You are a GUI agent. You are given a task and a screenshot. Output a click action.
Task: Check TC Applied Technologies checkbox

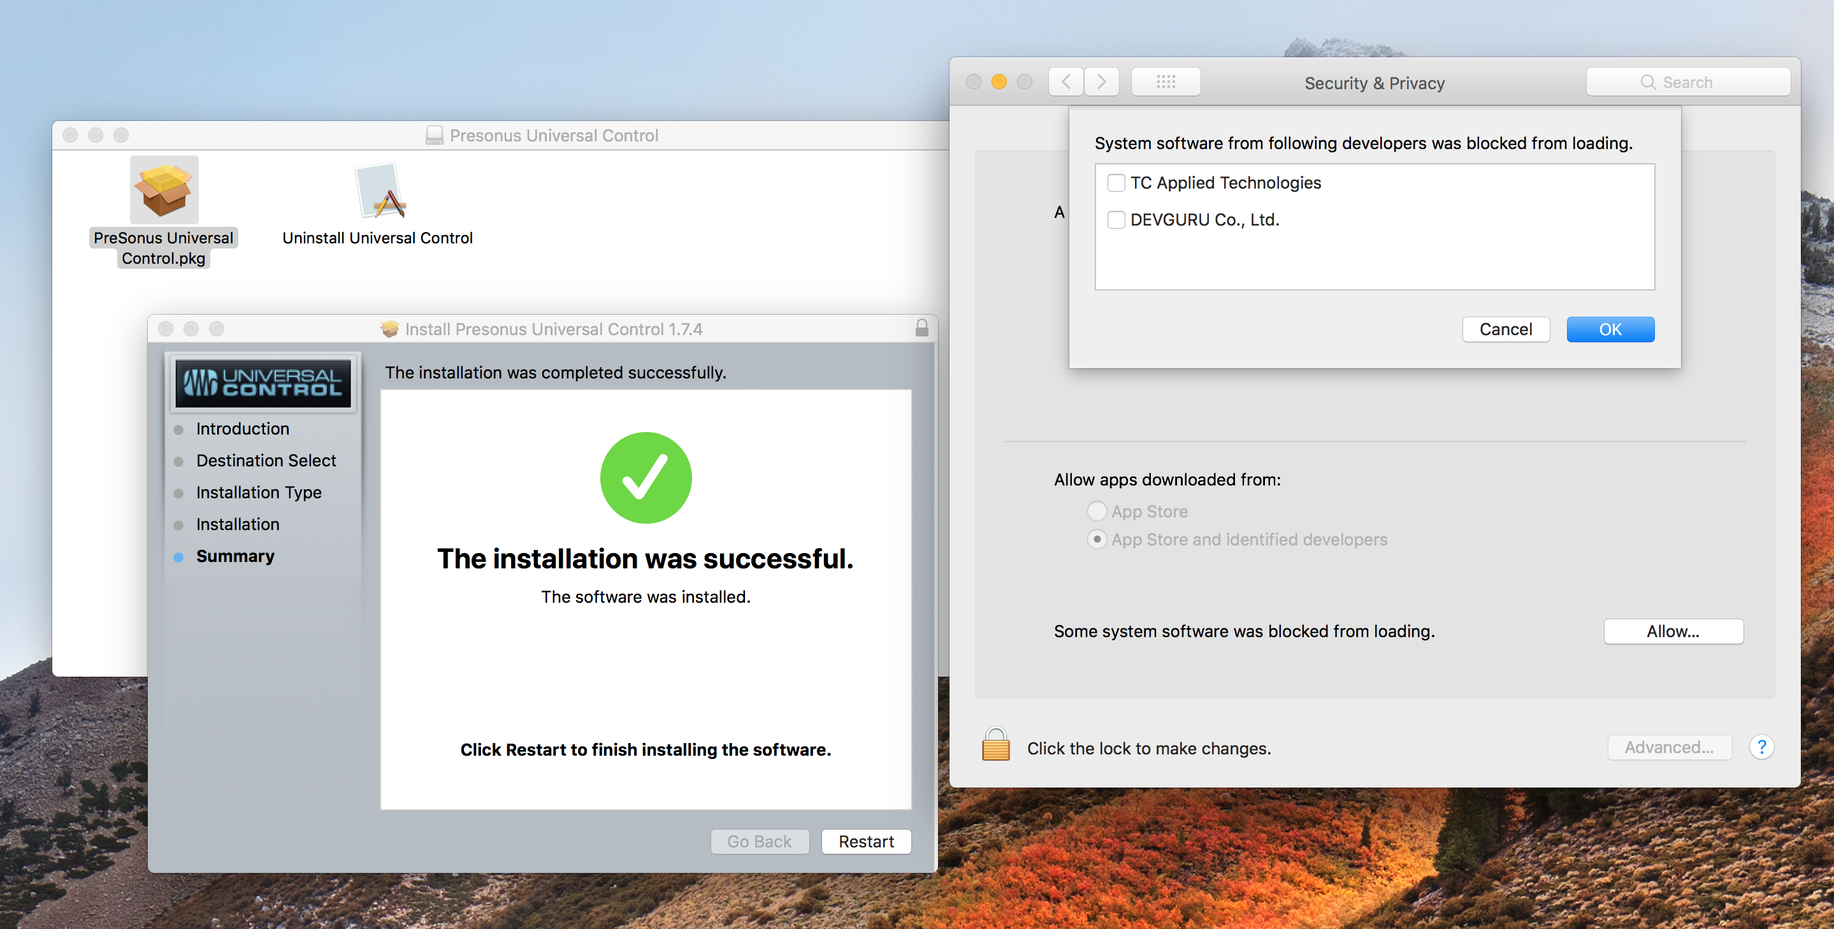click(x=1116, y=183)
